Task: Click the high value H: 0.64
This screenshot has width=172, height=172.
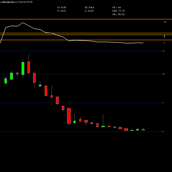Action: (x=89, y=8)
